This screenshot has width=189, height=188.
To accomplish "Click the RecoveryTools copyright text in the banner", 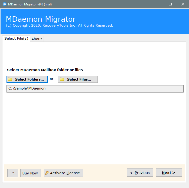I will pyautogui.click(x=60, y=26).
